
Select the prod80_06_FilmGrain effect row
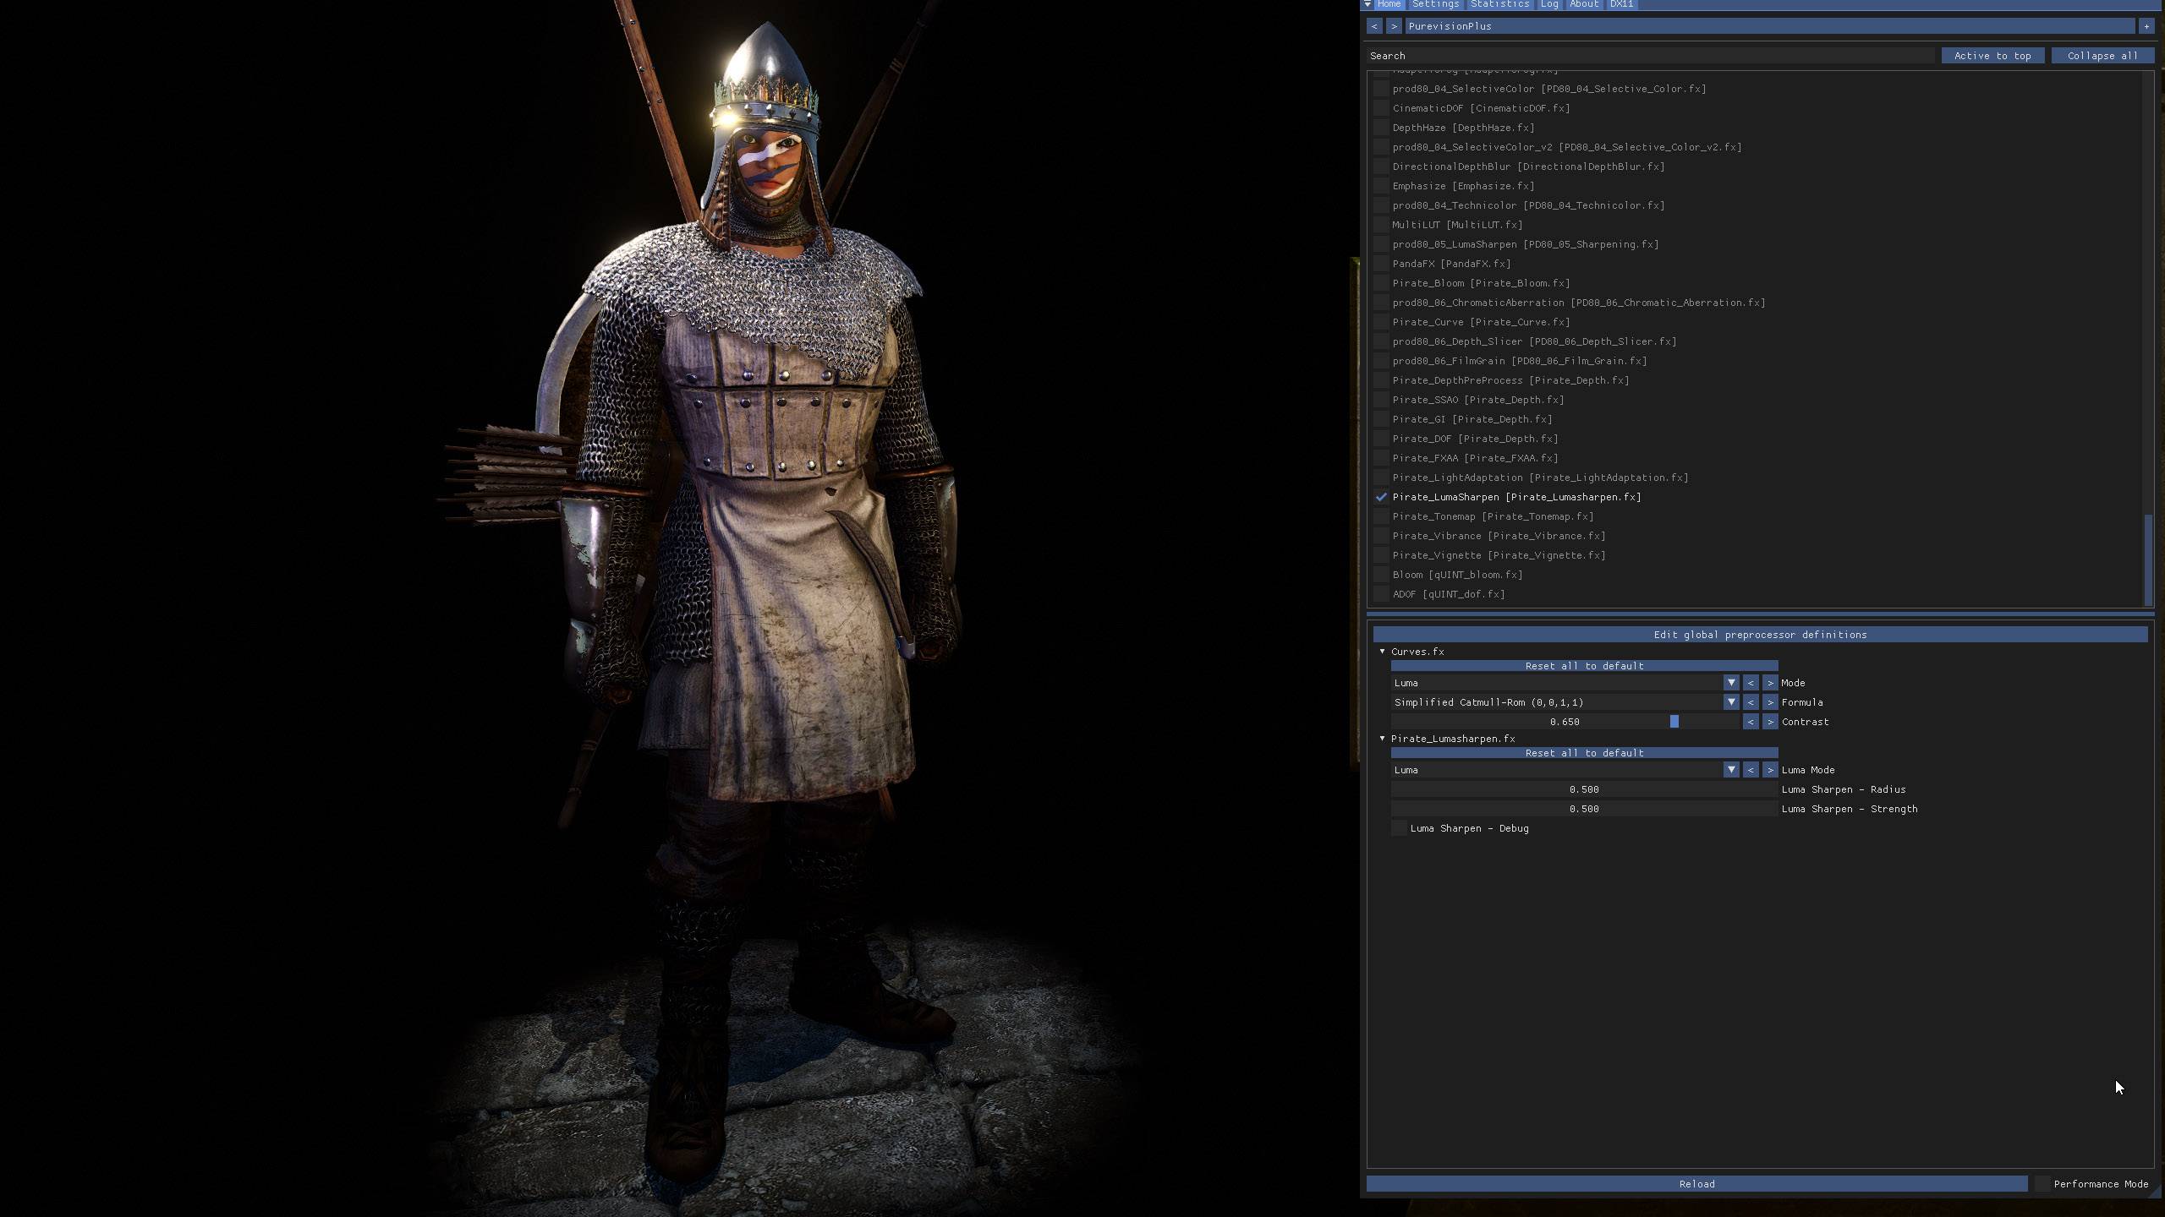[1519, 361]
